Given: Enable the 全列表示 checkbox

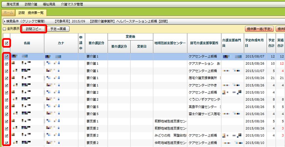Looking at the screenshot, I should pyautogui.click(x=4, y=29).
